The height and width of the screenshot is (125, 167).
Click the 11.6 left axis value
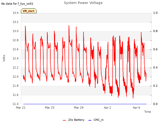click(x=16, y=95)
